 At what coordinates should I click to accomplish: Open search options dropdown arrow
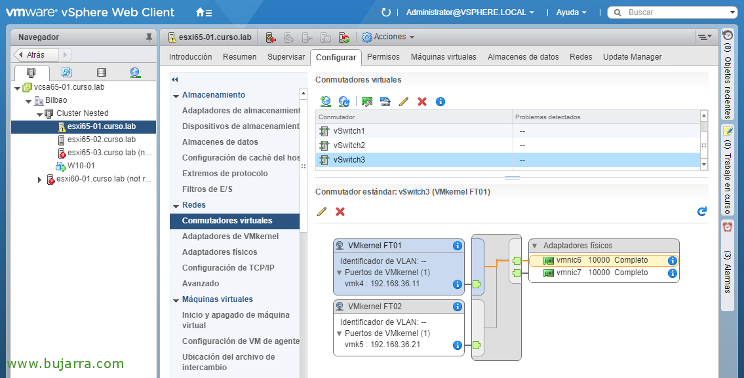733,13
